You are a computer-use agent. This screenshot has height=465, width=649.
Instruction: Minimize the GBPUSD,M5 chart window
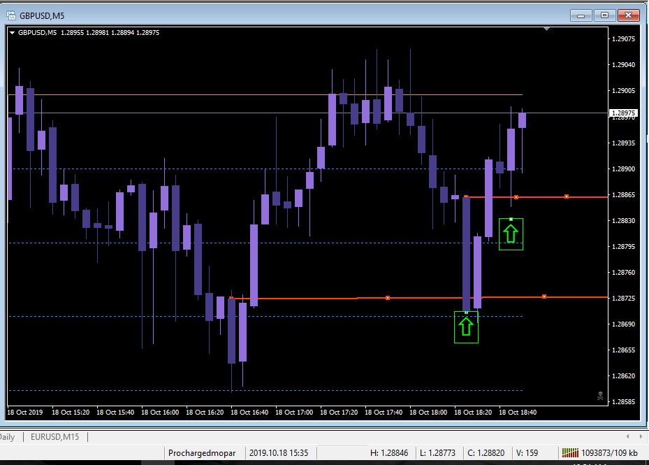coord(581,16)
